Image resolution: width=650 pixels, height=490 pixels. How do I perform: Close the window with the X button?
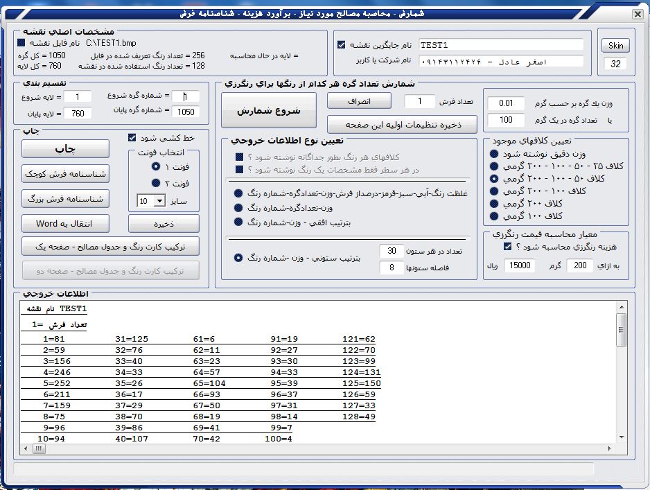[x=638, y=15]
